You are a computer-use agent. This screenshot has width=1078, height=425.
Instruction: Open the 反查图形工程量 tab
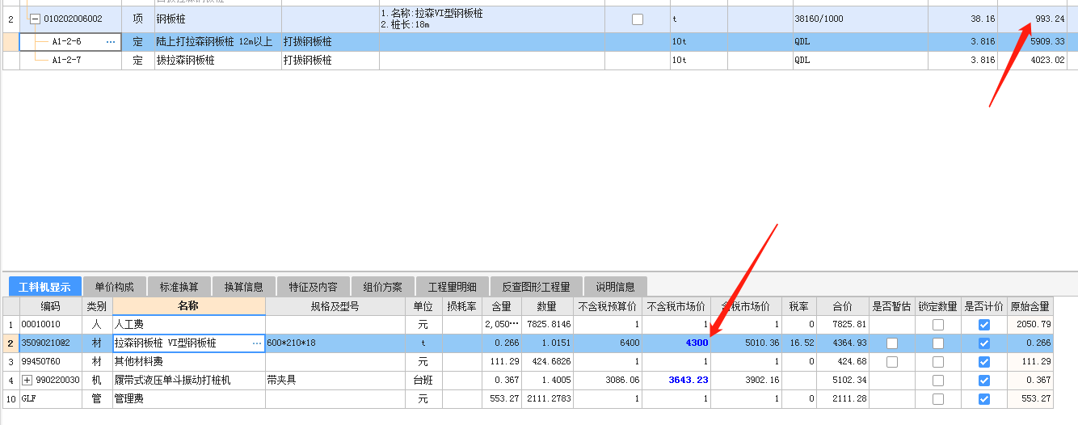click(x=536, y=287)
